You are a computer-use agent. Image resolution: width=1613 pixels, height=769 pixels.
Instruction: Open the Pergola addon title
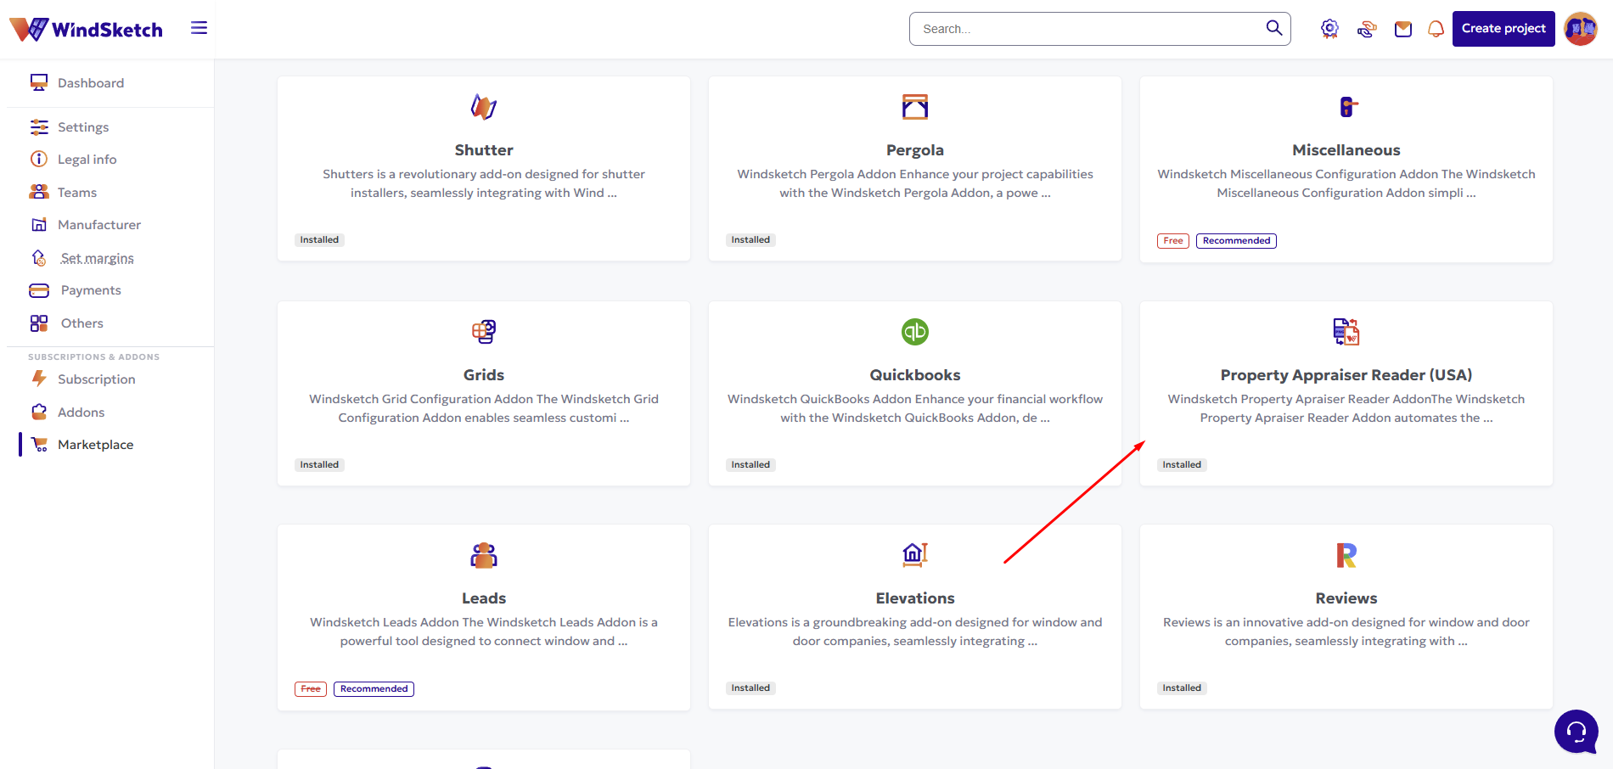[x=915, y=150]
